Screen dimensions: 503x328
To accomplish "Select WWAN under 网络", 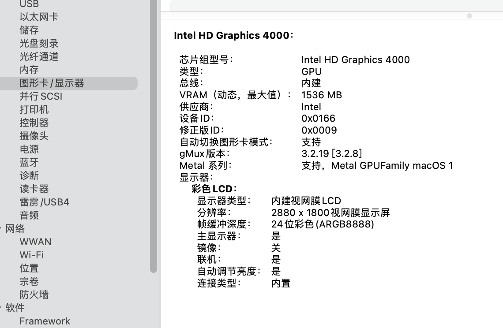I will 35,242.
